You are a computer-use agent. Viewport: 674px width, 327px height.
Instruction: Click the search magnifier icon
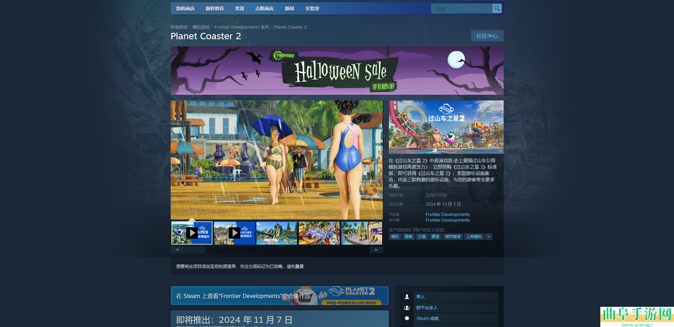click(497, 8)
